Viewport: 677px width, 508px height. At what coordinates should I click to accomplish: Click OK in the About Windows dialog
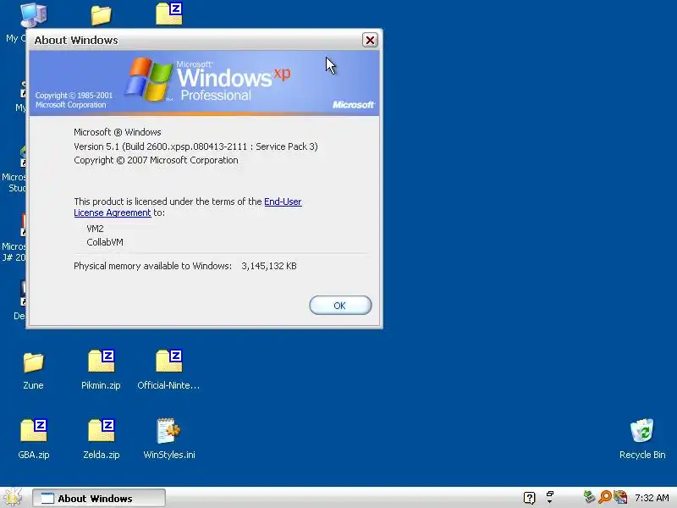[x=340, y=306]
